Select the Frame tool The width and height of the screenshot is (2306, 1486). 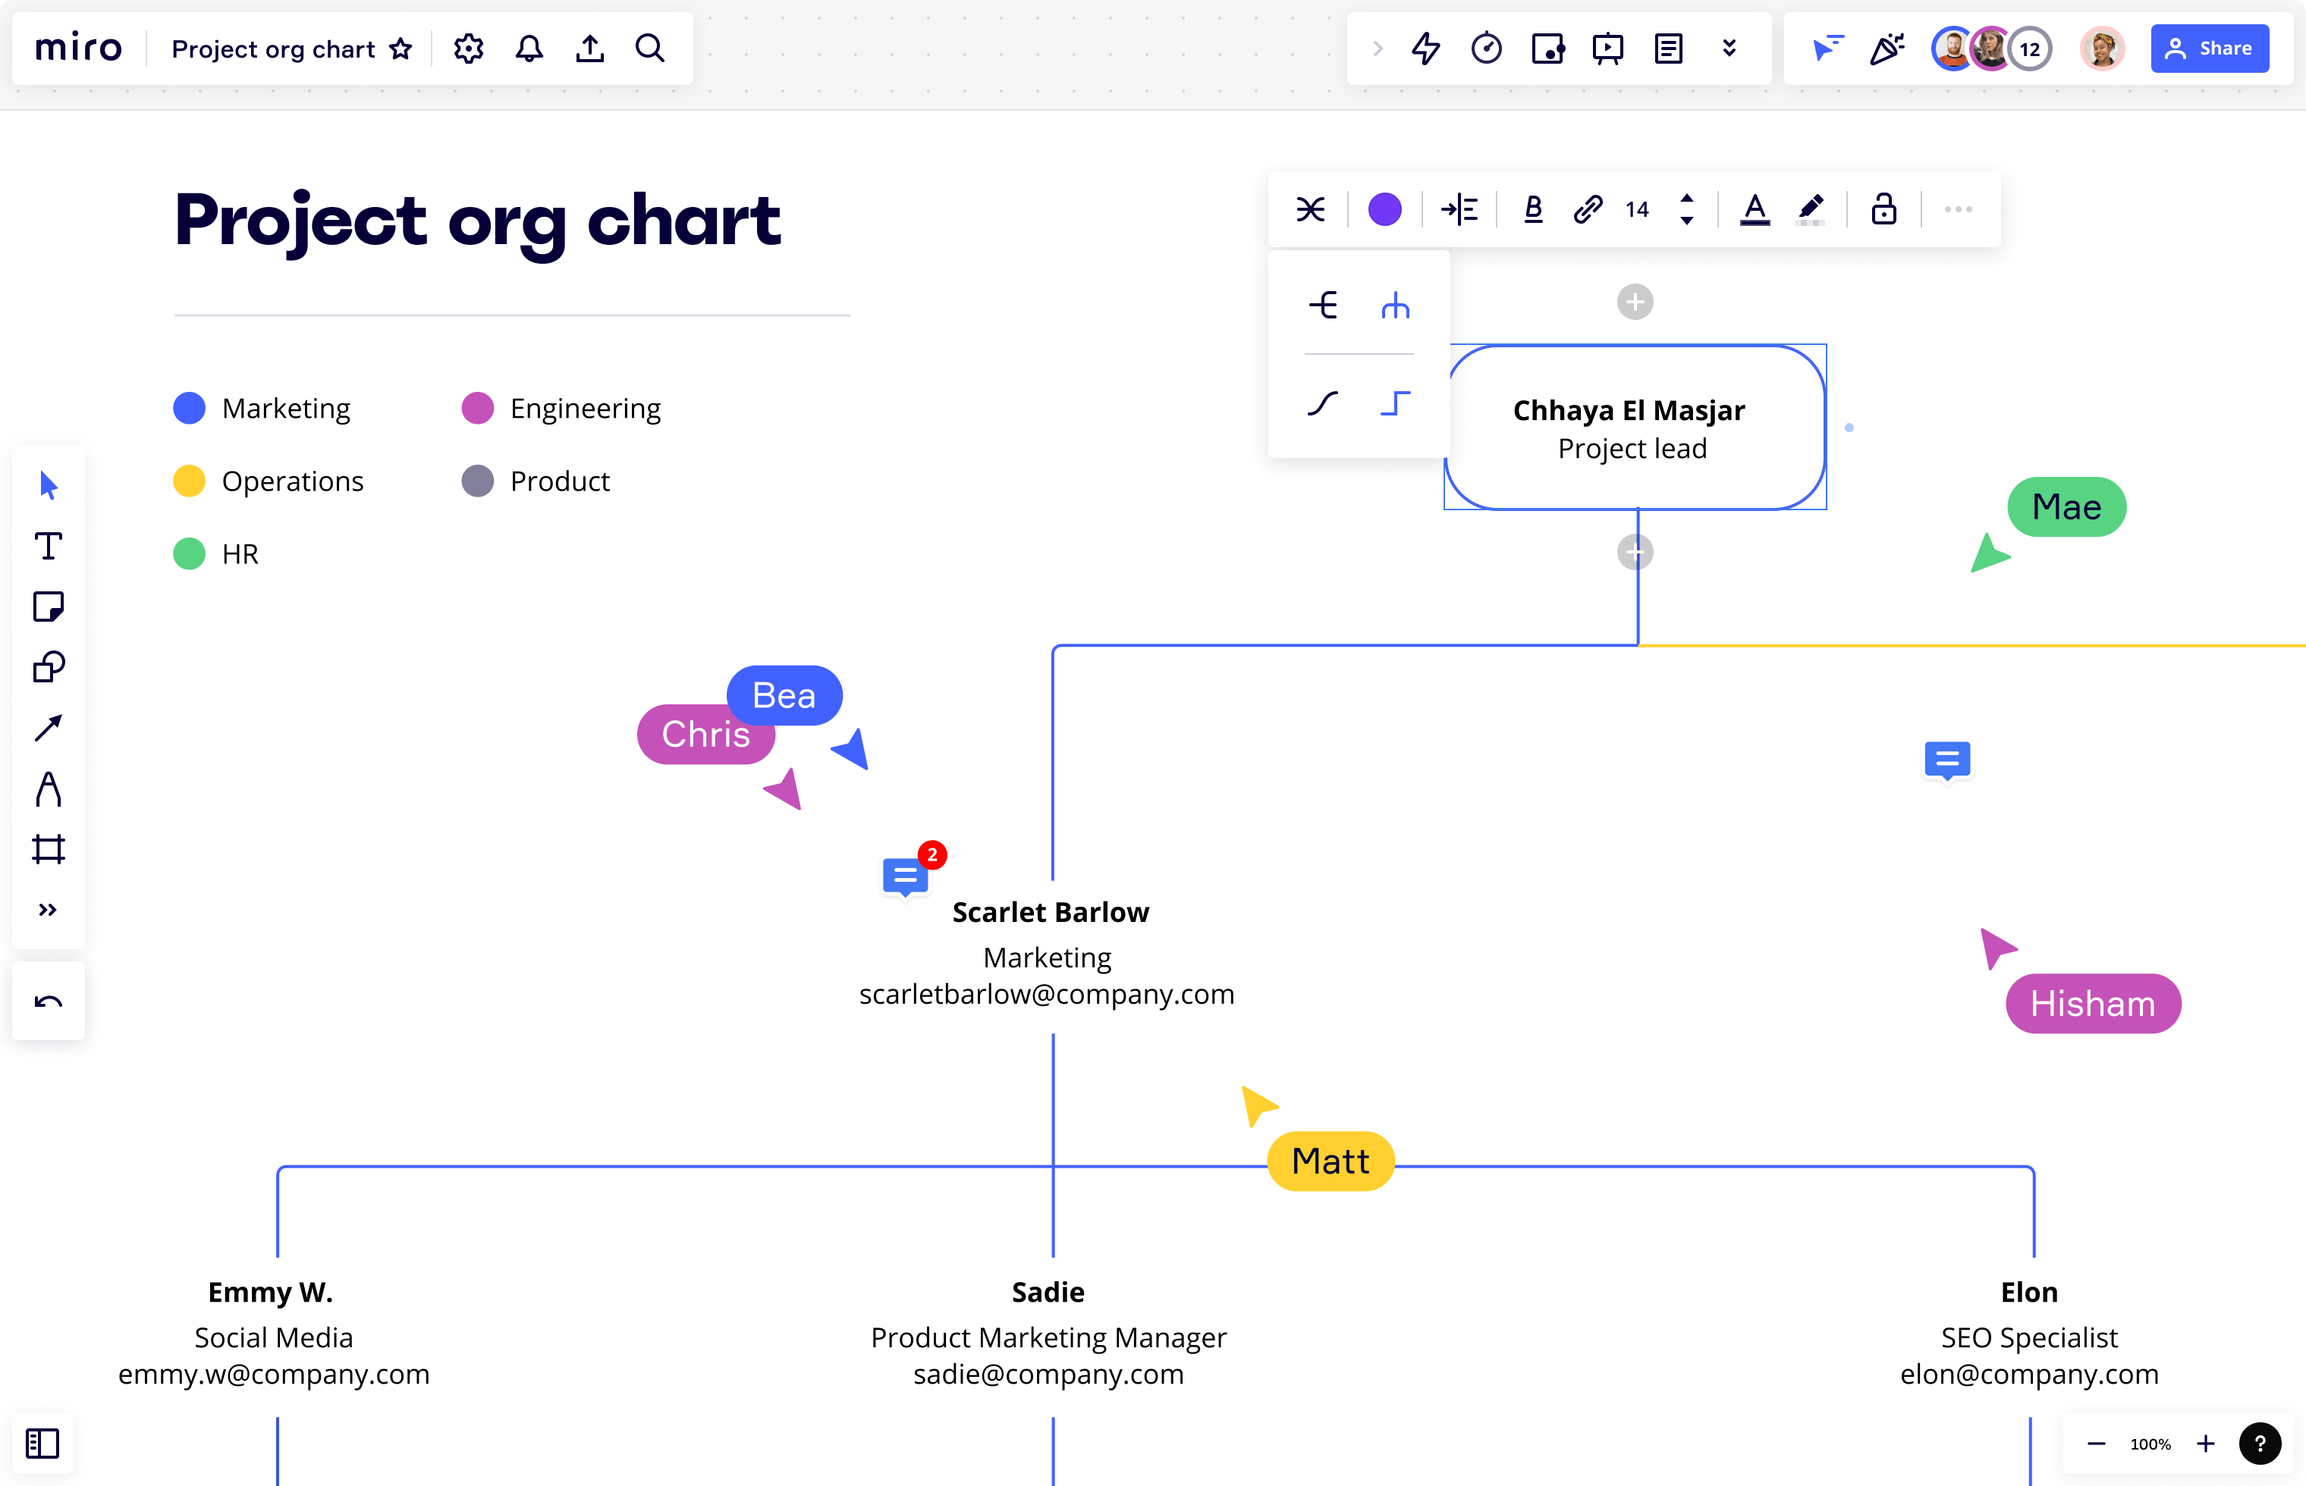[x=49, y=849]
